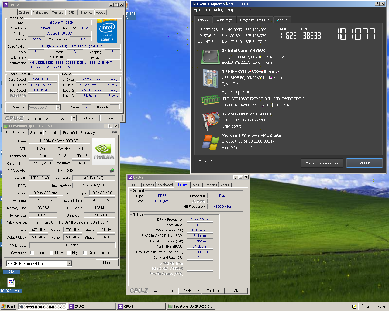Expand hidden system tray icons arrow
Viewport: 389px width, 311px height.
pyautogui.click(x=368, y=307)
